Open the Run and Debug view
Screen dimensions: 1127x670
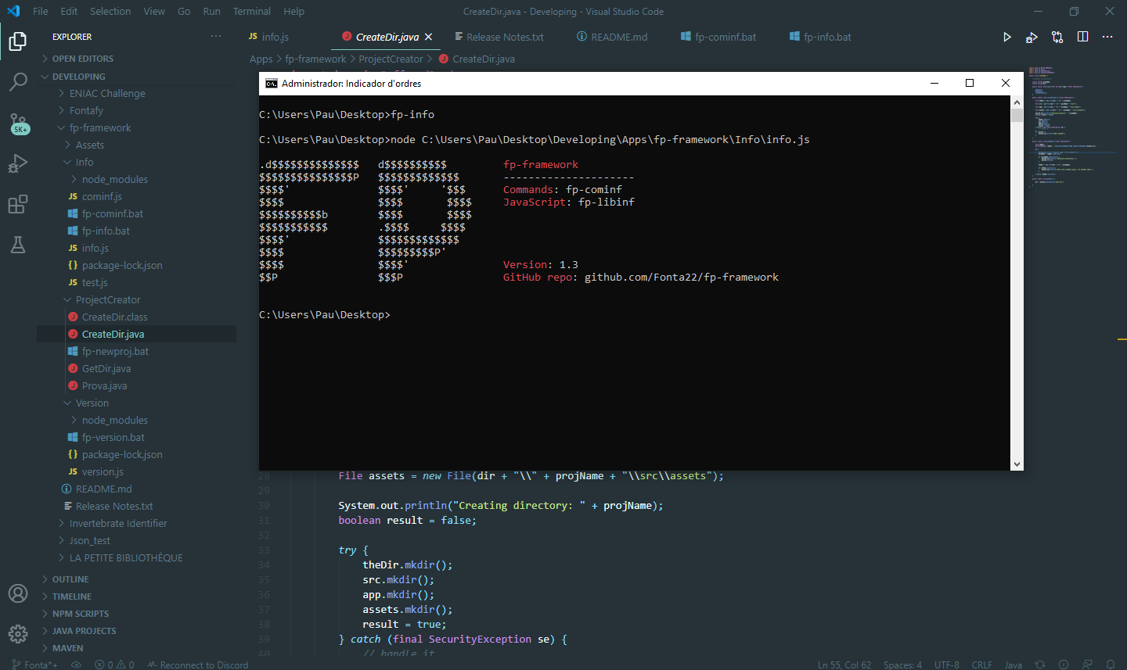click(18, 163)
